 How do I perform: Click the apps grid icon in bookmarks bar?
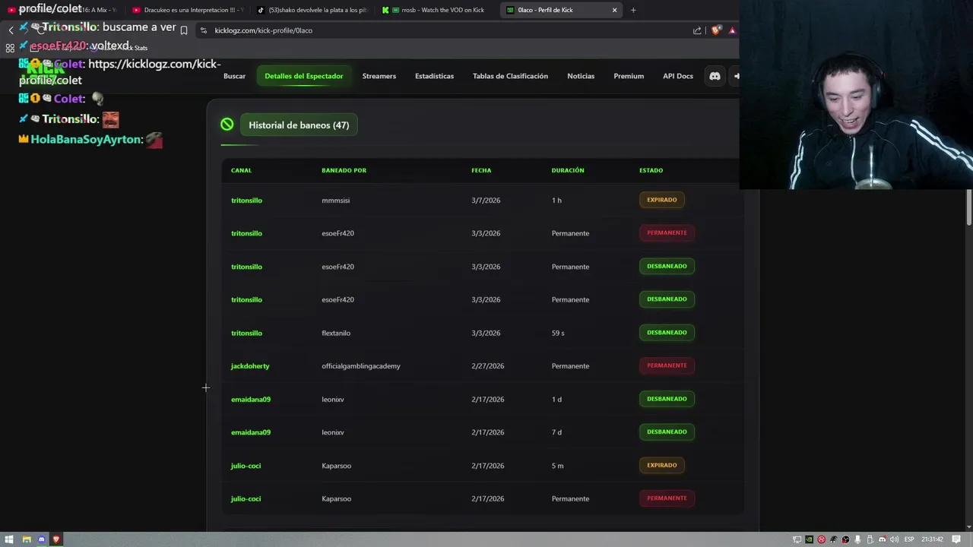(x=10, y=48)
